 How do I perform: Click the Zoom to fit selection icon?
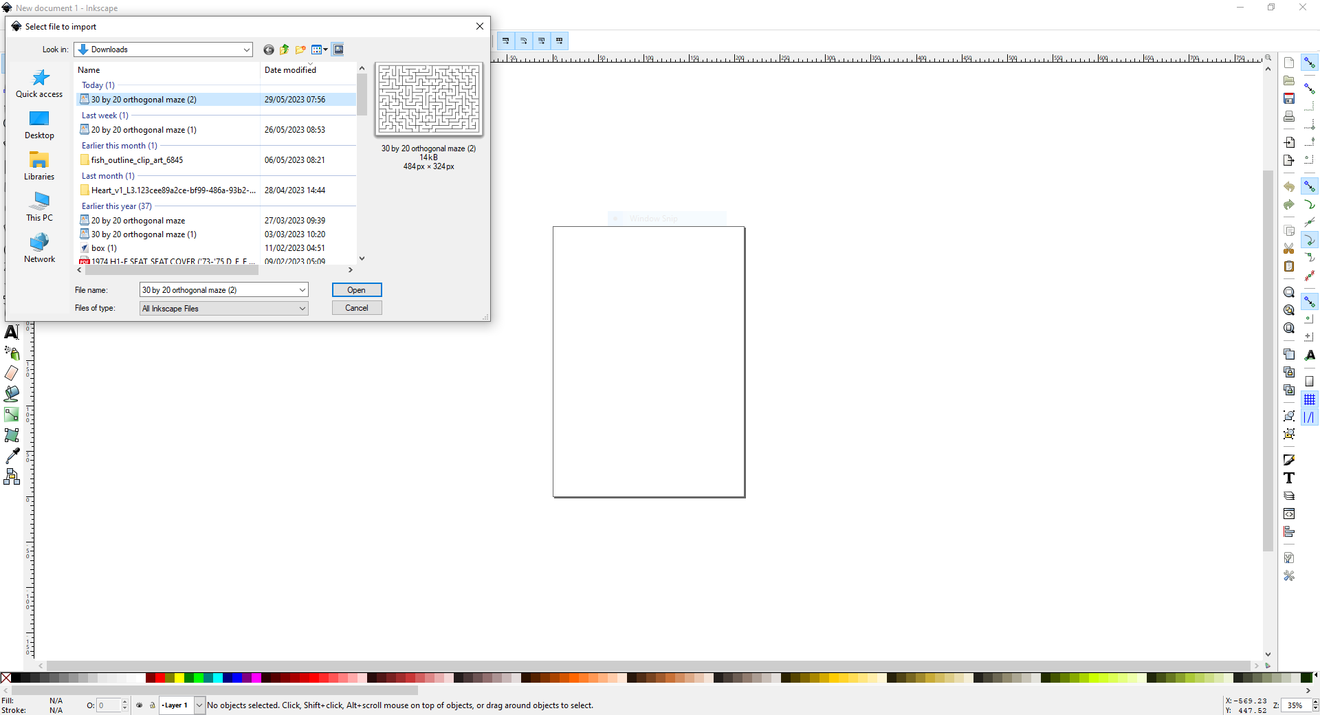(1289, 292)
